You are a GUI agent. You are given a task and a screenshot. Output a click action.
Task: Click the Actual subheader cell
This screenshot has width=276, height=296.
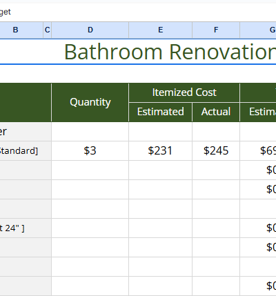(x=216, y=112)
